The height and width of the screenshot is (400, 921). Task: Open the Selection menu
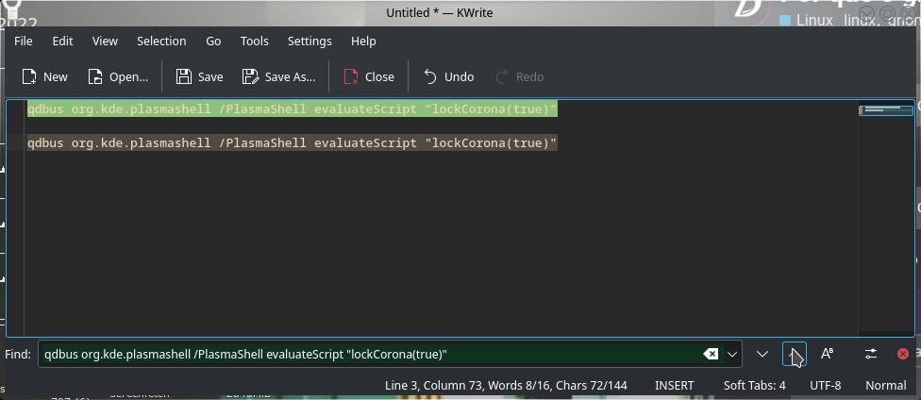click(161, 42)
